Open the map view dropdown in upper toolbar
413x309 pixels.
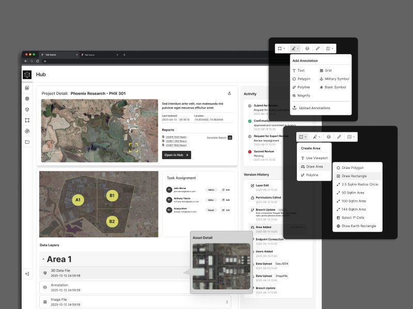[329, 48]
